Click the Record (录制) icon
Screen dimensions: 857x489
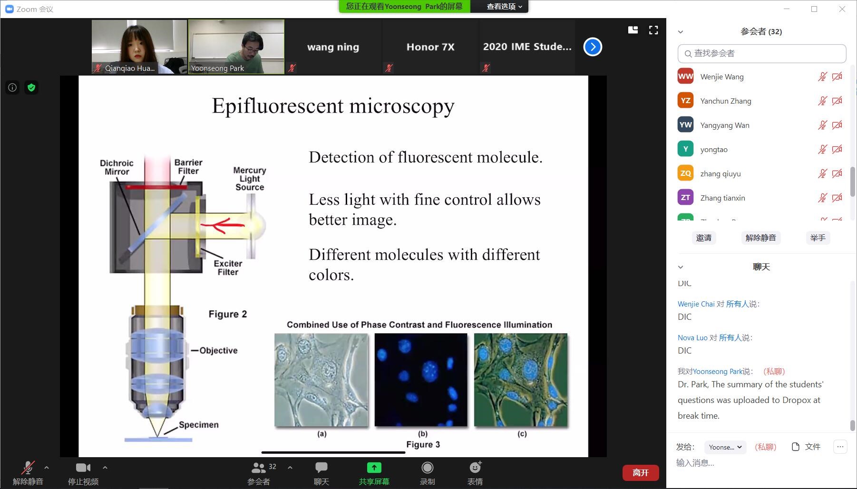pos(427,468)
